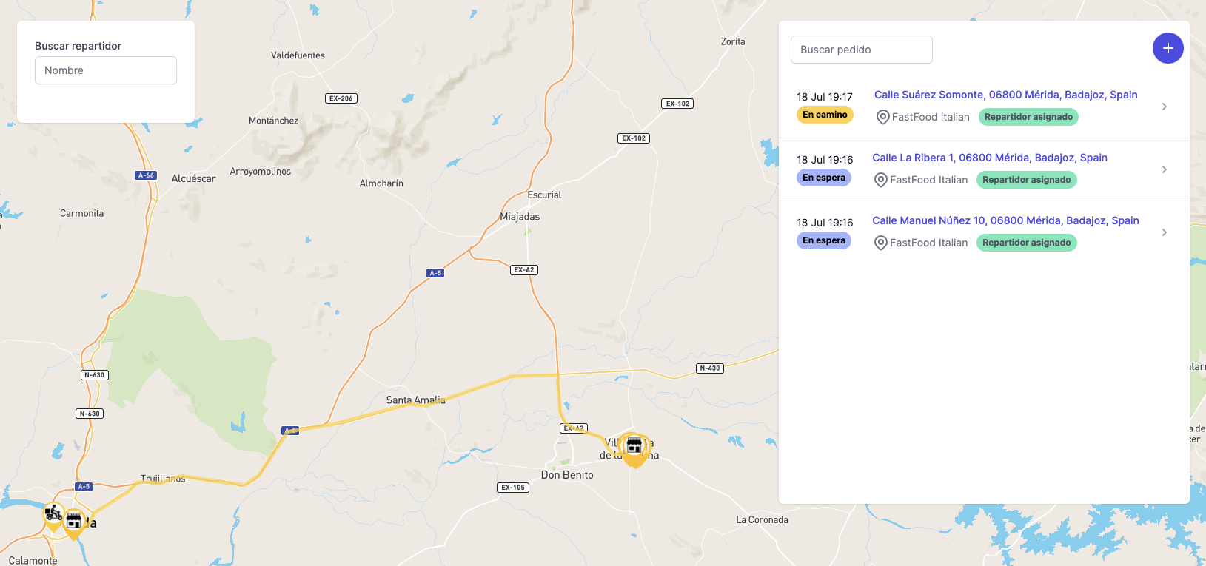The image size is (1206, 566).
Task: Click the La Coronada label on map
Action: click(762, 520)
